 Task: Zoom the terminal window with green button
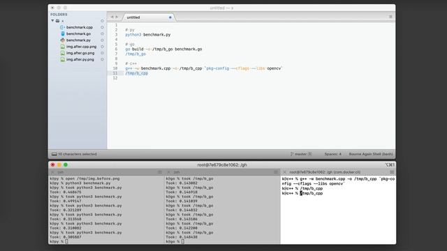tap(66, 165)
